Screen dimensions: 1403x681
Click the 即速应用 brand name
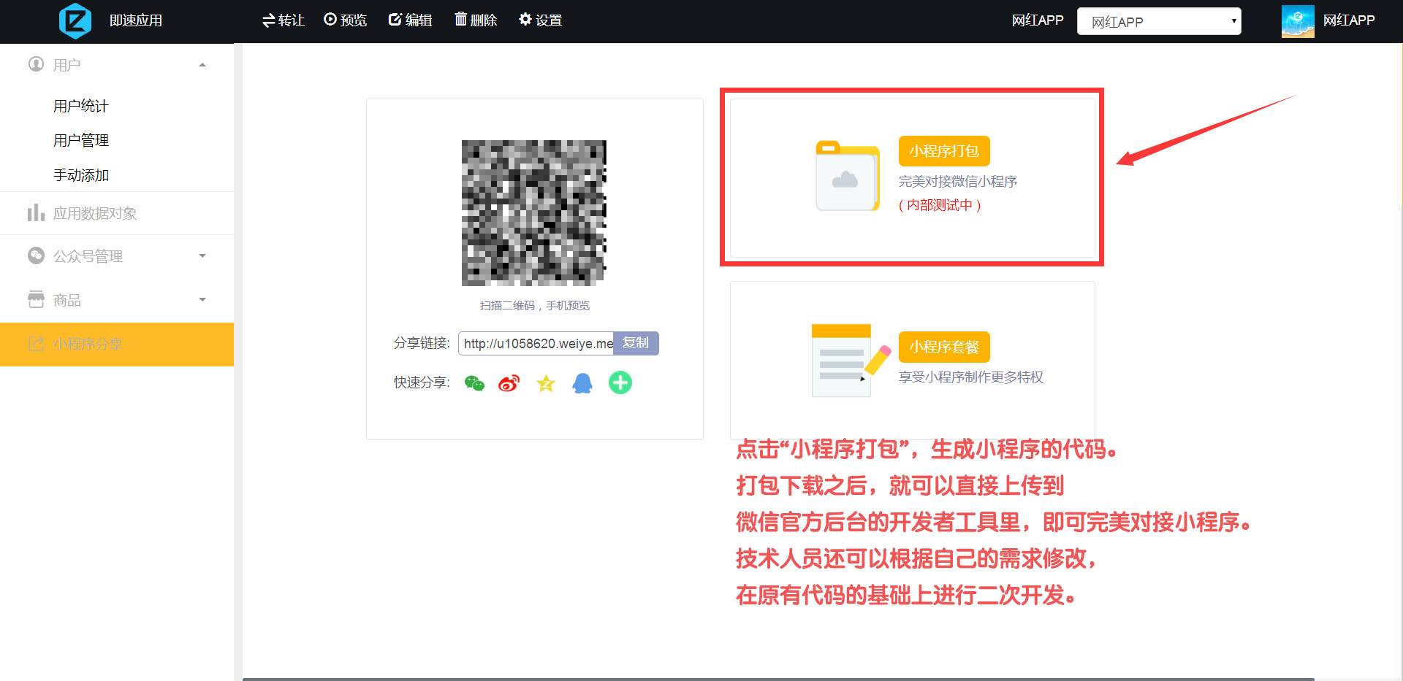(136, 20)
